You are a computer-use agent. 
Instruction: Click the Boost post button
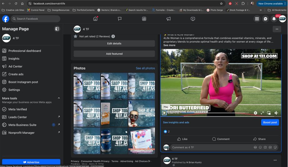coord(270,122)
